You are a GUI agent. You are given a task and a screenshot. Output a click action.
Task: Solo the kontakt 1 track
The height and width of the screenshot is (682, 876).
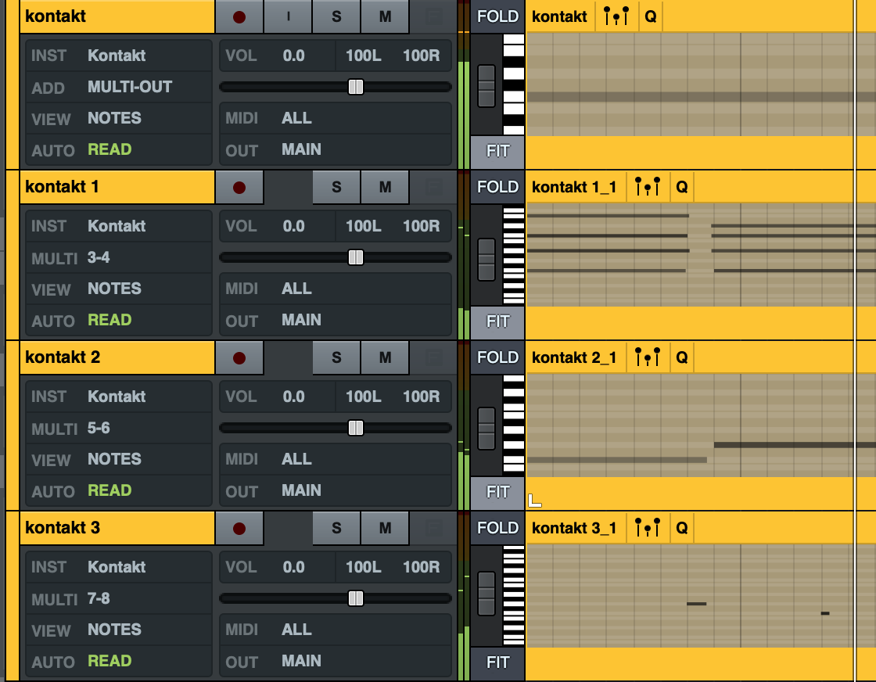(x=336, y=187)
